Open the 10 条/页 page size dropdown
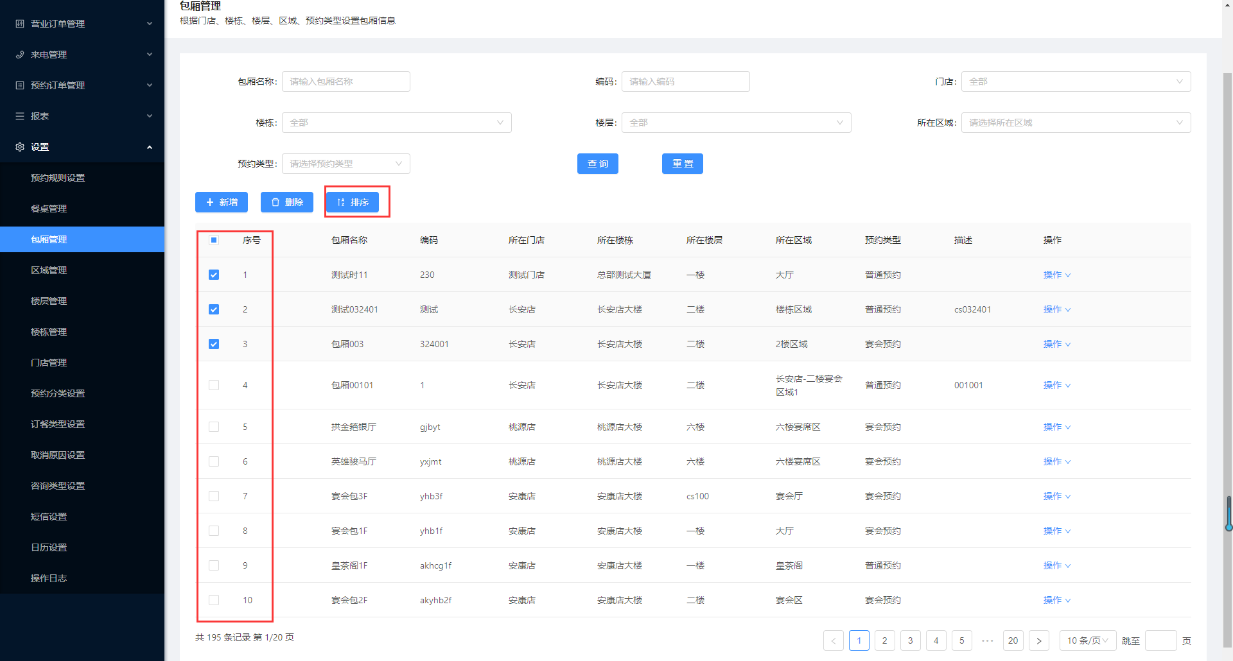Screen dimensions: 1233x661 coord(1087,640)
